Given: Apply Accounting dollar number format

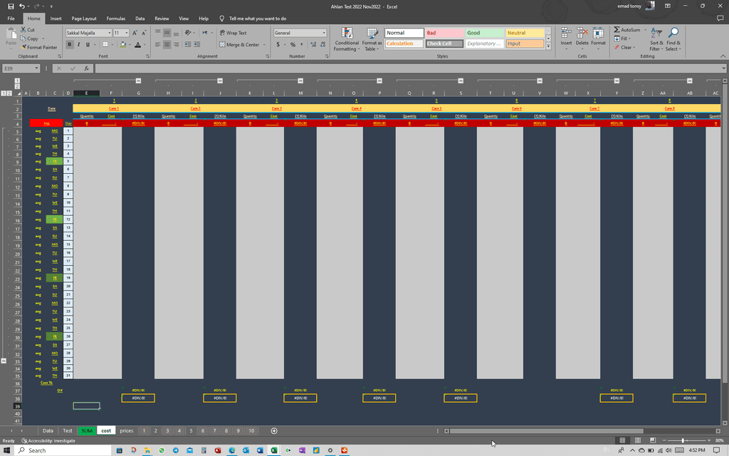Looking at the screenshot, I should tap(278, 45).
